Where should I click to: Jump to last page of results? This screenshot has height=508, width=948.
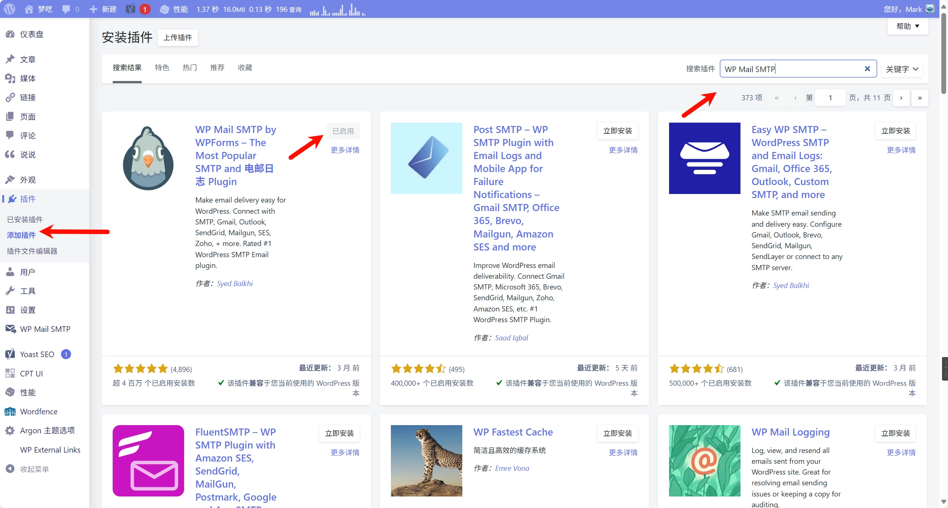(920, 98)
